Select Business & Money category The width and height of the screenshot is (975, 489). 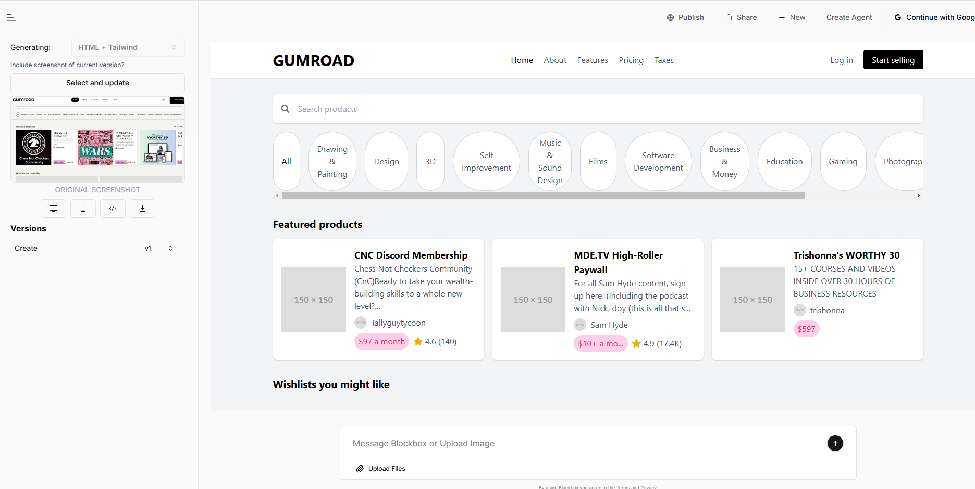(x=725, y=161)
